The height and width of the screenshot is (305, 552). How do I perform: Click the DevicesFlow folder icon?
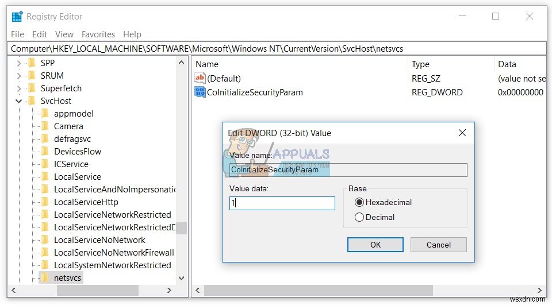45,152
